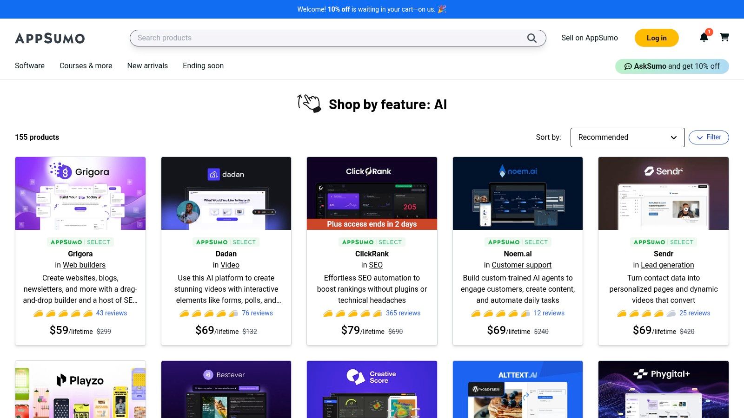Open the Bestever product thumbnail
This screenshot has width=744, height=418.
[226, 389]
